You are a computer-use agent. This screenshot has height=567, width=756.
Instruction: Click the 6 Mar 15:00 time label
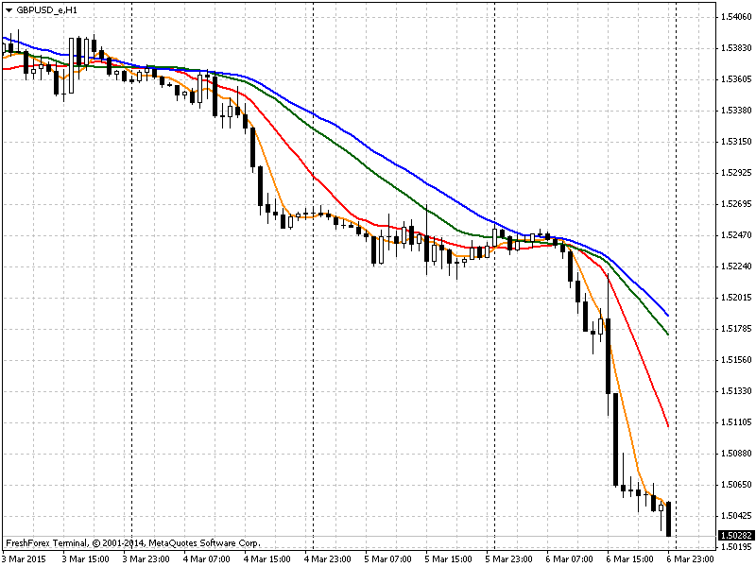[x=629, y=559]
